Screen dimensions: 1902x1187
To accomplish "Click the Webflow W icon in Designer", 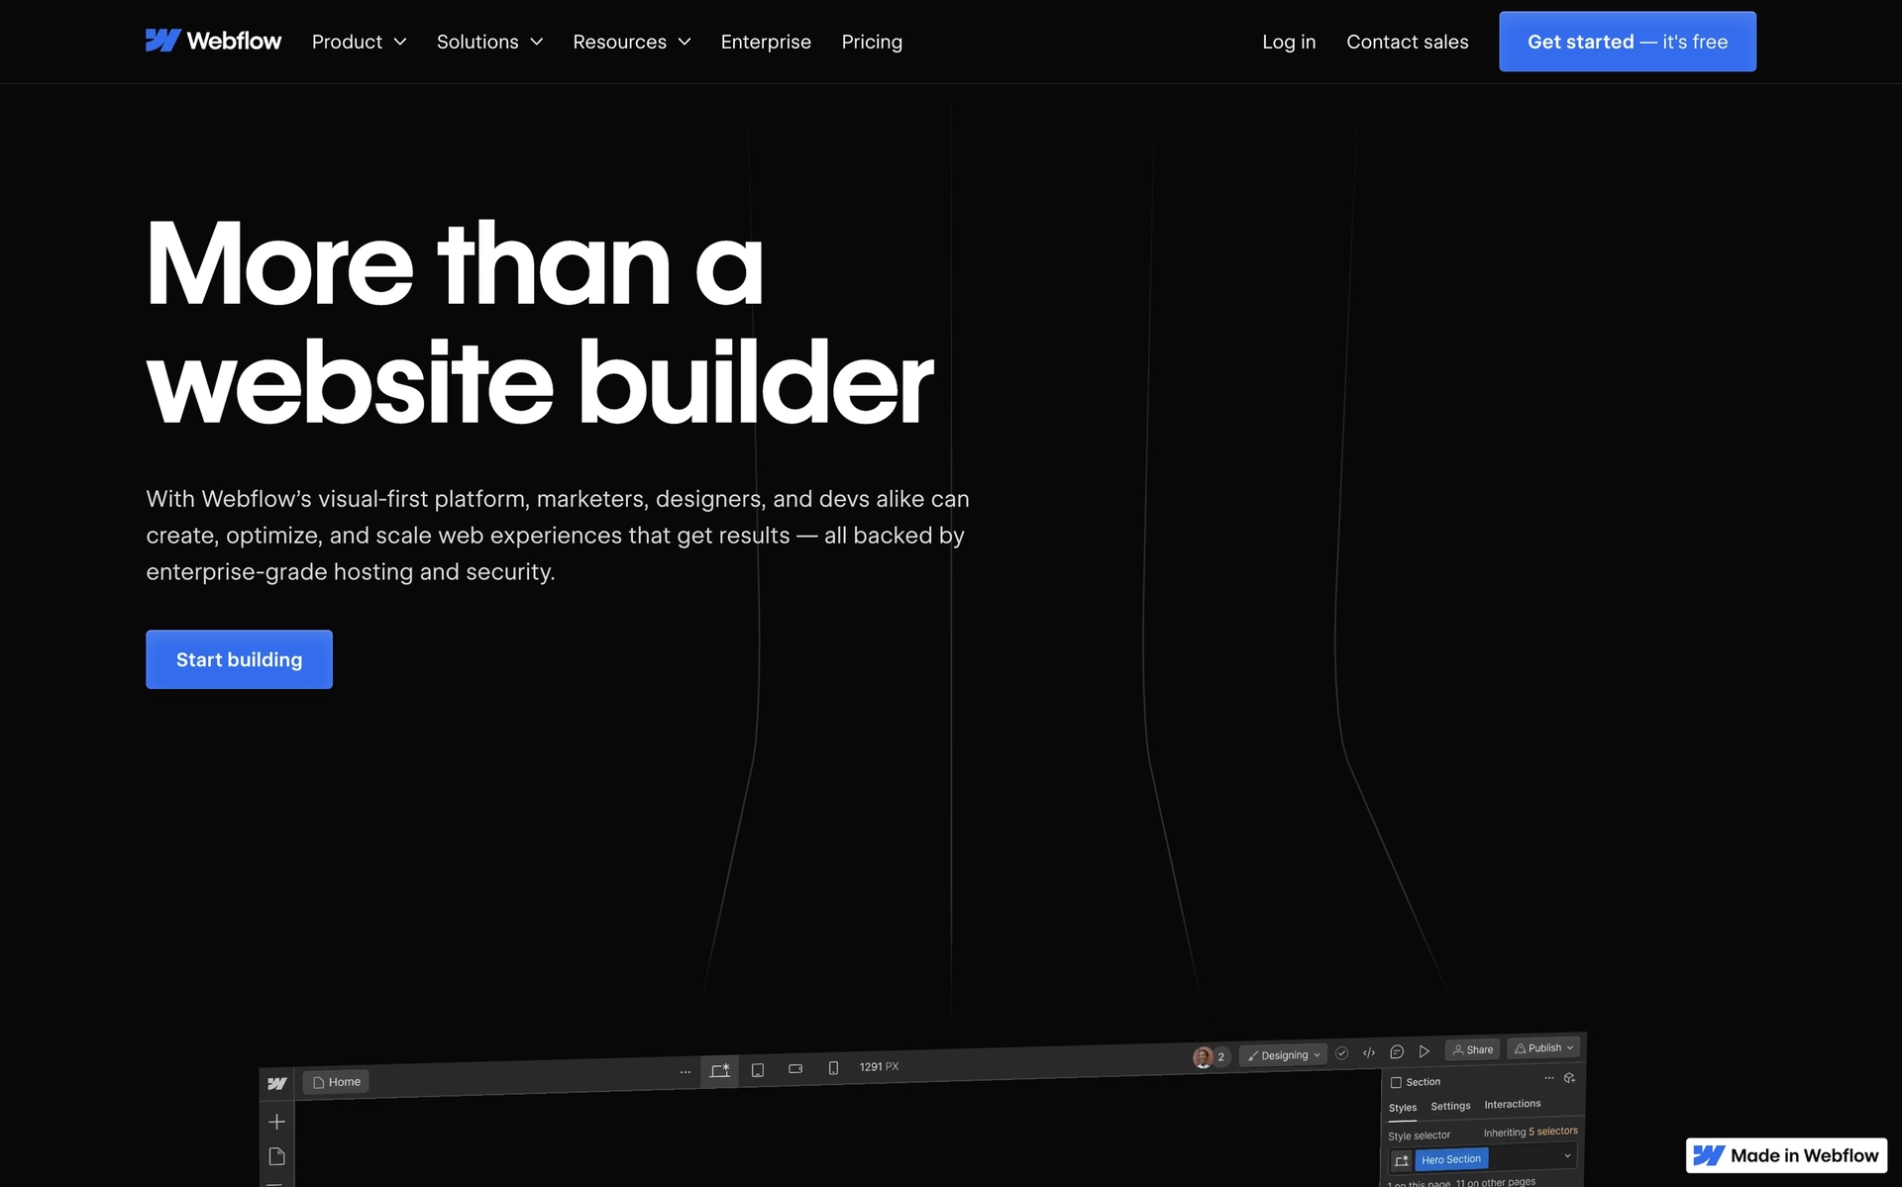I will click(277, 1084).
